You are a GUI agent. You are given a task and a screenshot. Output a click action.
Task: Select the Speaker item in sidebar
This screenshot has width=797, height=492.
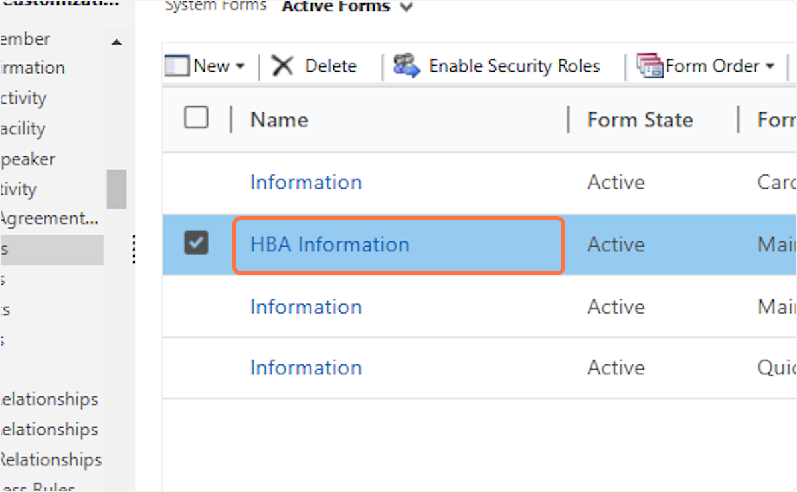click(28, 159)
